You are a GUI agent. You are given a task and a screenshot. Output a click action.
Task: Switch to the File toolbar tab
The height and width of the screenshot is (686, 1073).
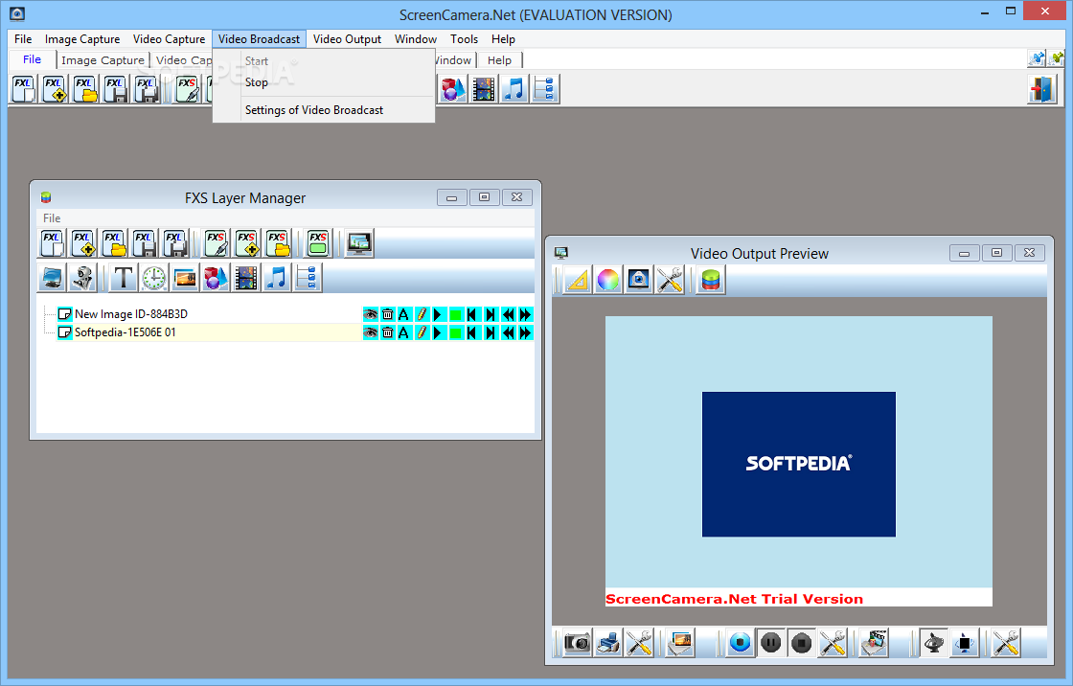pyautogui.click(x=32, y=59)
